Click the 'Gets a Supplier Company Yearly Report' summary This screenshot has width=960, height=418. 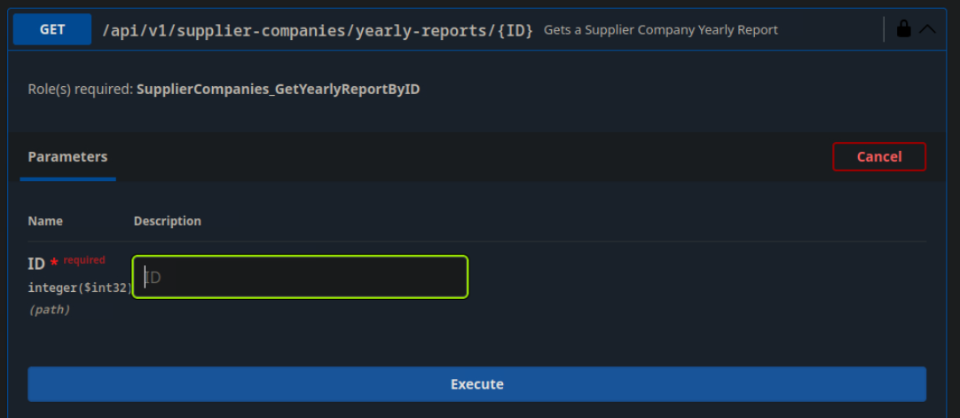660,30
